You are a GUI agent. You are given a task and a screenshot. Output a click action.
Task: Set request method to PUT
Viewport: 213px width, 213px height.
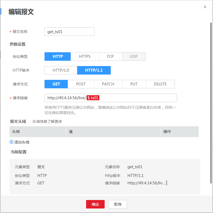134,84
